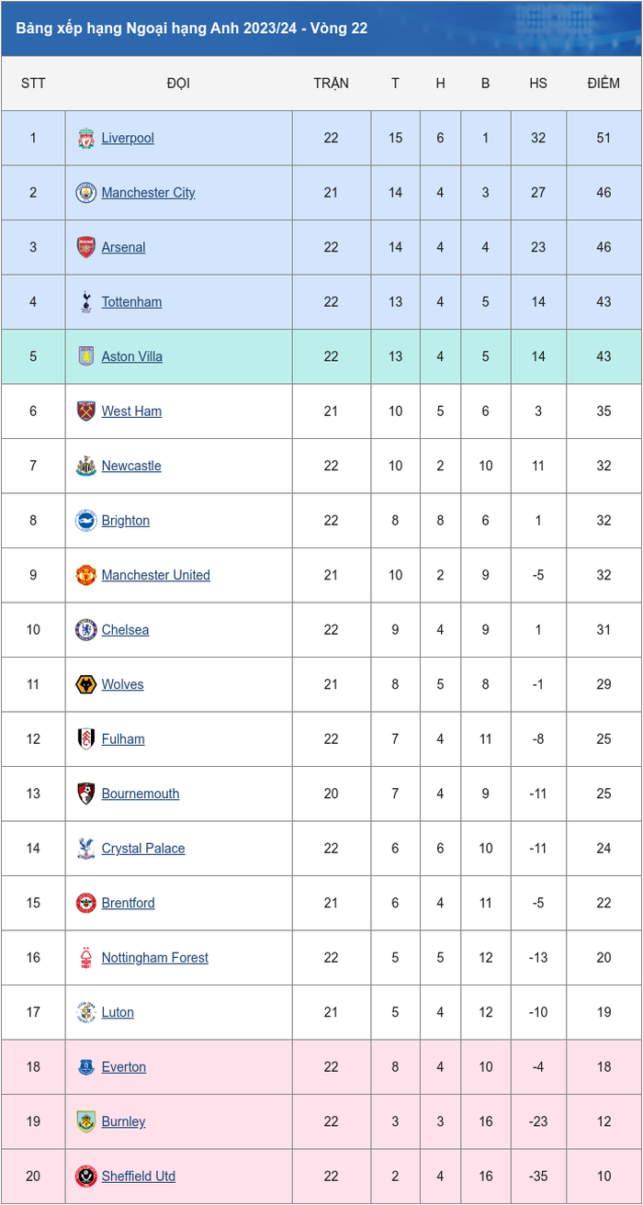Click the Burnley team link
The width and height of the screenshot is (643, 1205).
coord(123,1122)
